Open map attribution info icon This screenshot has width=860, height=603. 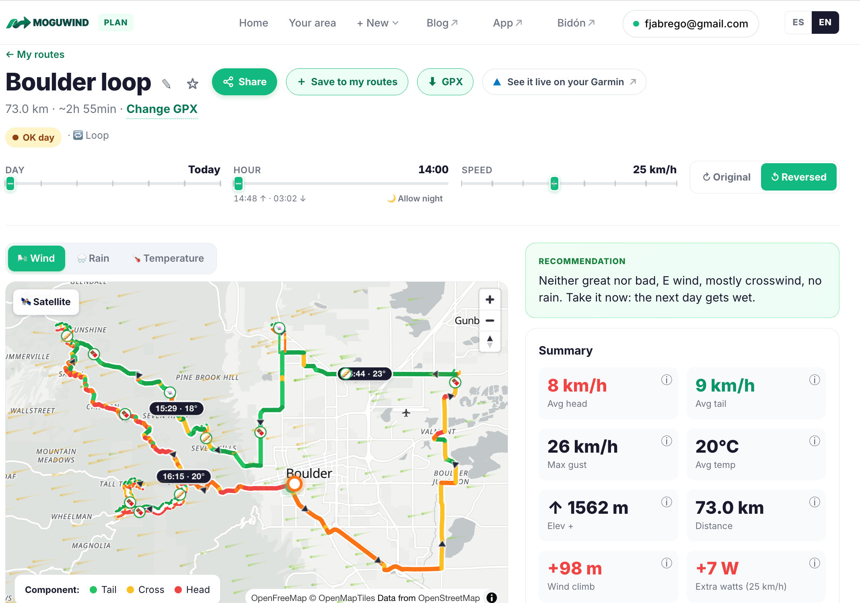tap(492, 598)
